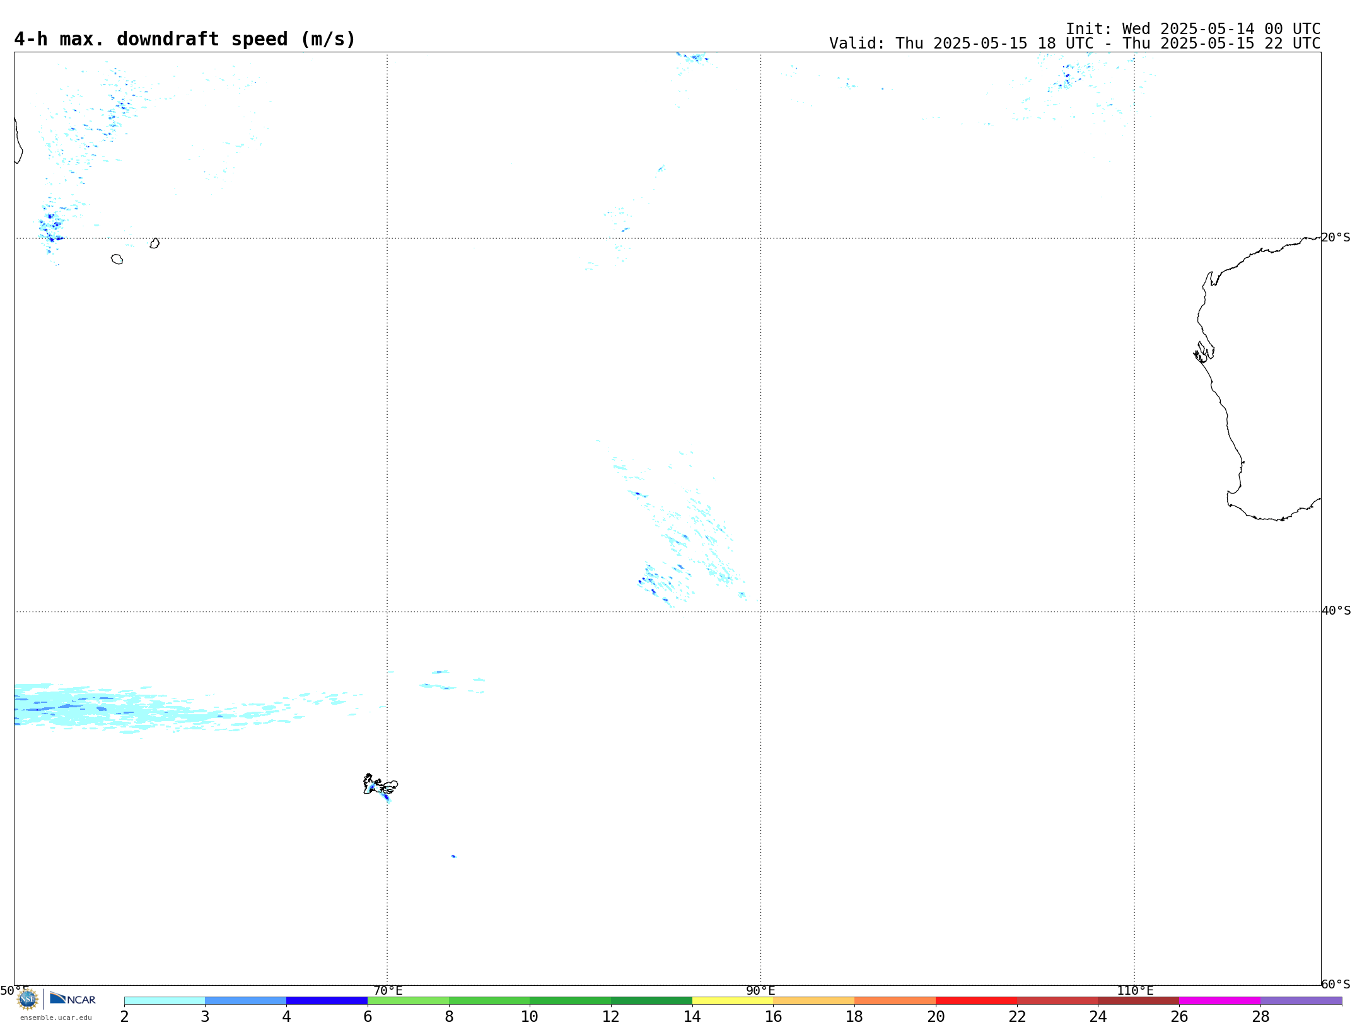1362x1025 pixels.
Task: Click the Western Australia coastline outline
Action: [1257, 378]
